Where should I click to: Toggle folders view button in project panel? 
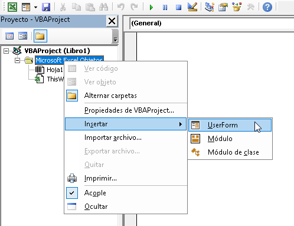pos(40,36)
